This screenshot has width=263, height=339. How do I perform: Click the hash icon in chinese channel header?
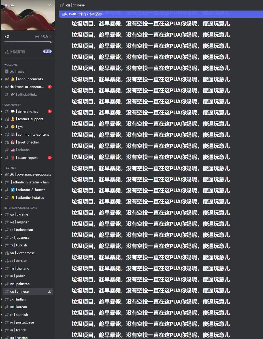(x=61, y=5)
